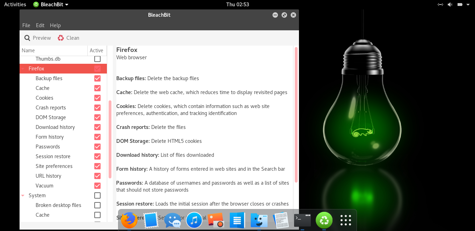The height and width of the screenshot is (231, 475).
Task: Open the Help menu
Action: pos(55,25)
